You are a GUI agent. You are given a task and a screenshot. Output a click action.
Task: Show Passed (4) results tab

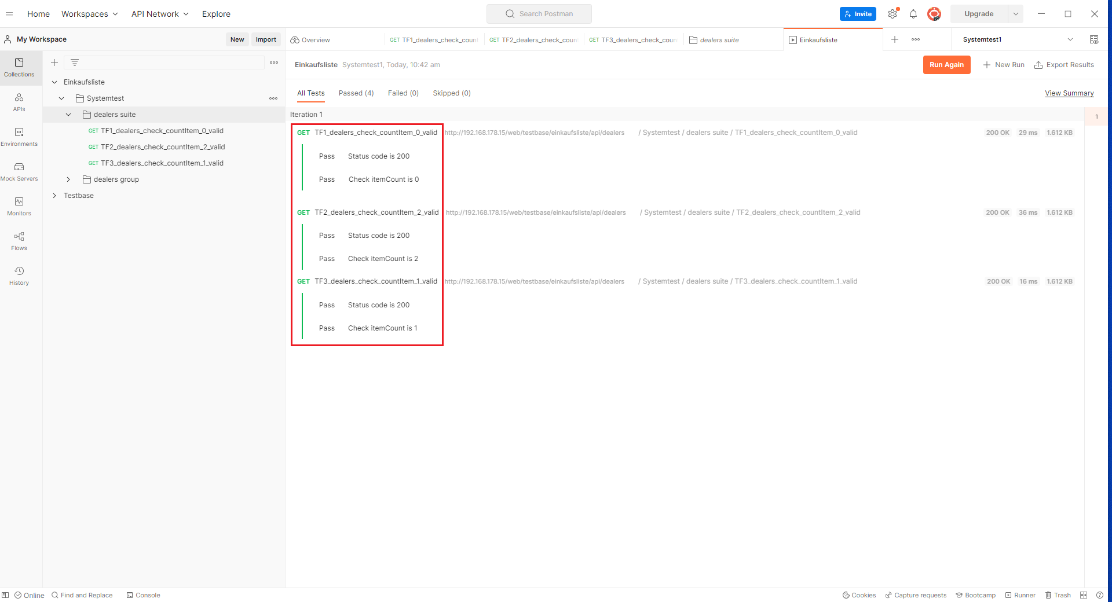point(356,93)
